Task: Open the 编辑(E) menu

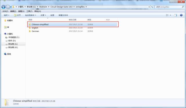Action: coord(13,11)
